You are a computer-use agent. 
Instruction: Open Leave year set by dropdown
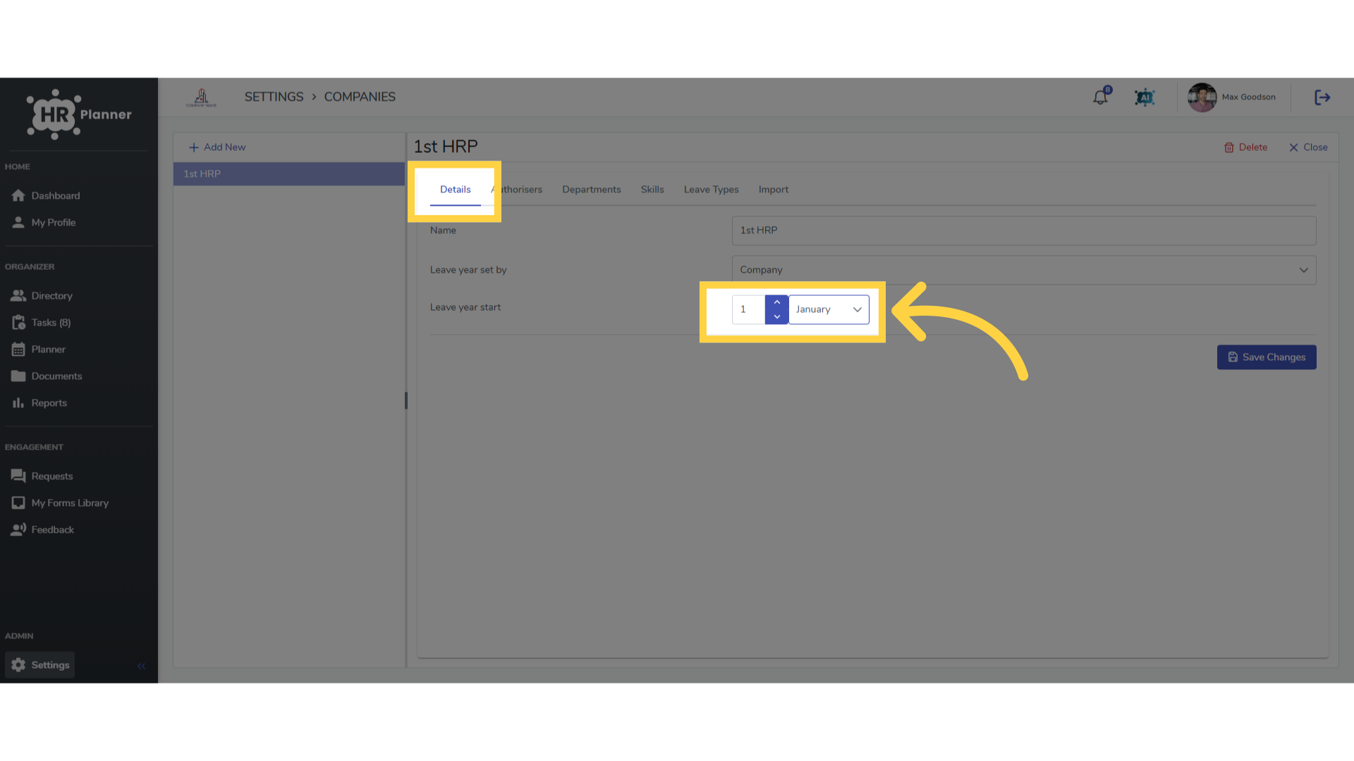tap(1024, 270)
